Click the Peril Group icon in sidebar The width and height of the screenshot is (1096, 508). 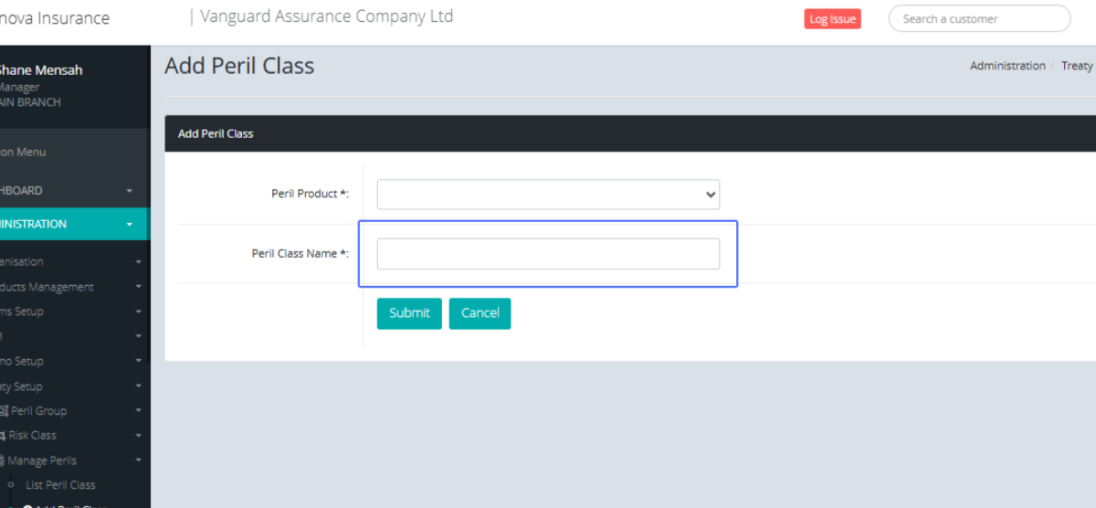pos(5,411)
